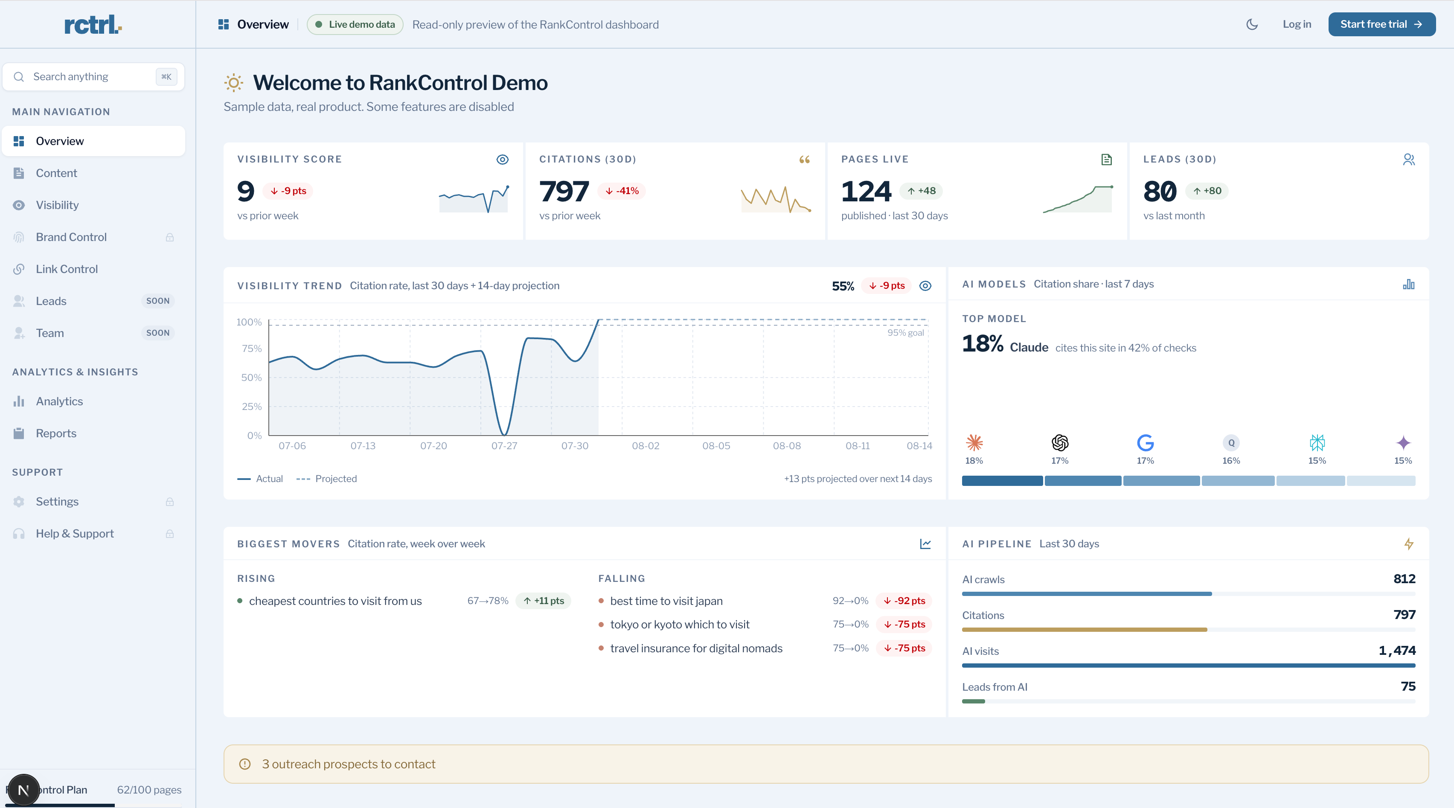The height and width of the screenshot is (808, 1454).
Task: Navigate to Link Control
Action: click(x=94, y=269)
